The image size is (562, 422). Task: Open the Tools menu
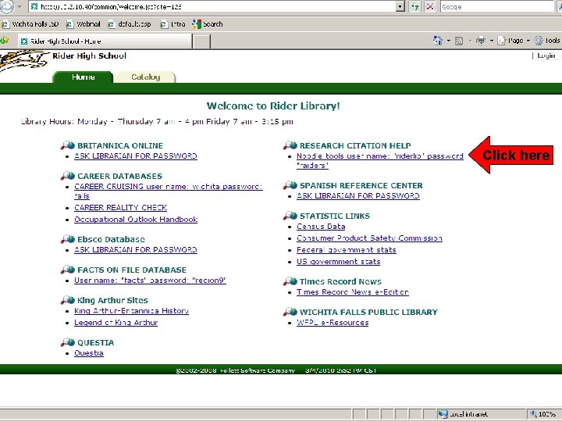click(548, 41)
